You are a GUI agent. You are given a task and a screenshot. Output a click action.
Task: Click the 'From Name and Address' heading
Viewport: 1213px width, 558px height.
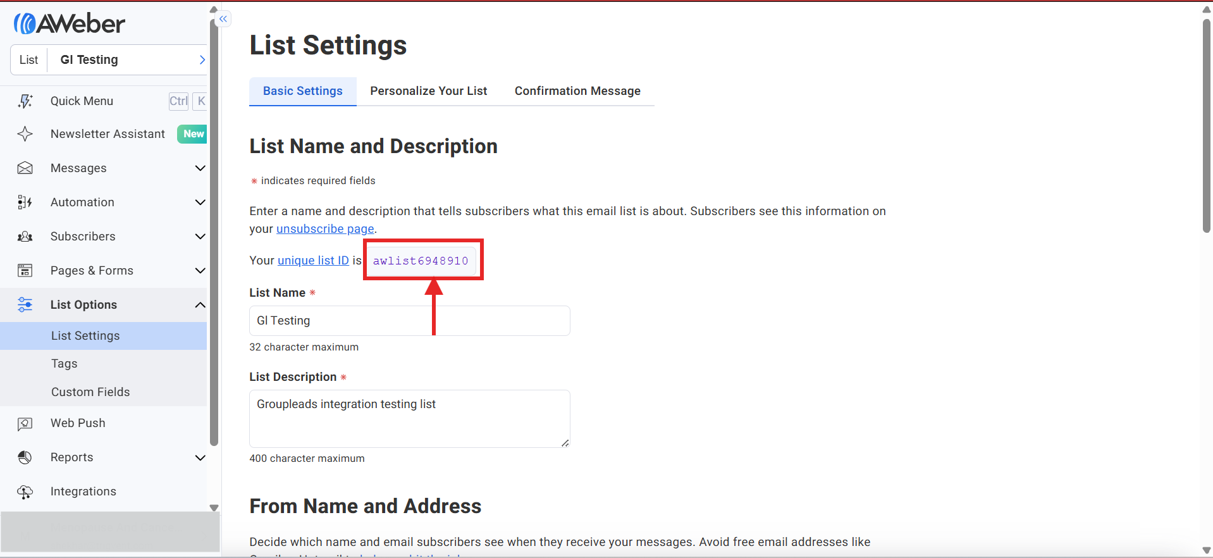tap(366, 506)
